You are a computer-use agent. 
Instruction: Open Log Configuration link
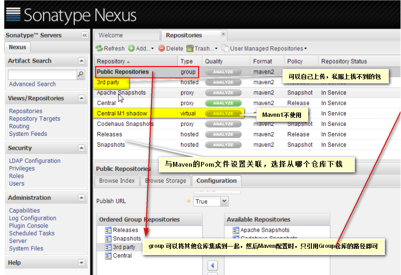pos(33,218)
